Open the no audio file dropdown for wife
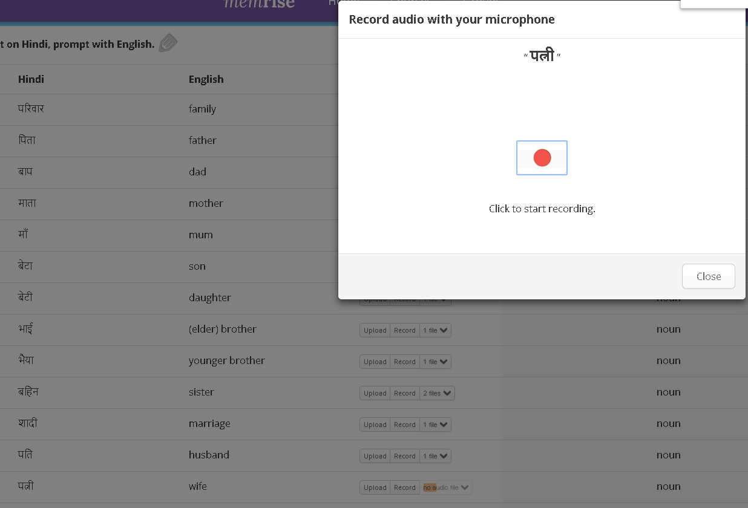748x508 pixels. [446, 487]
